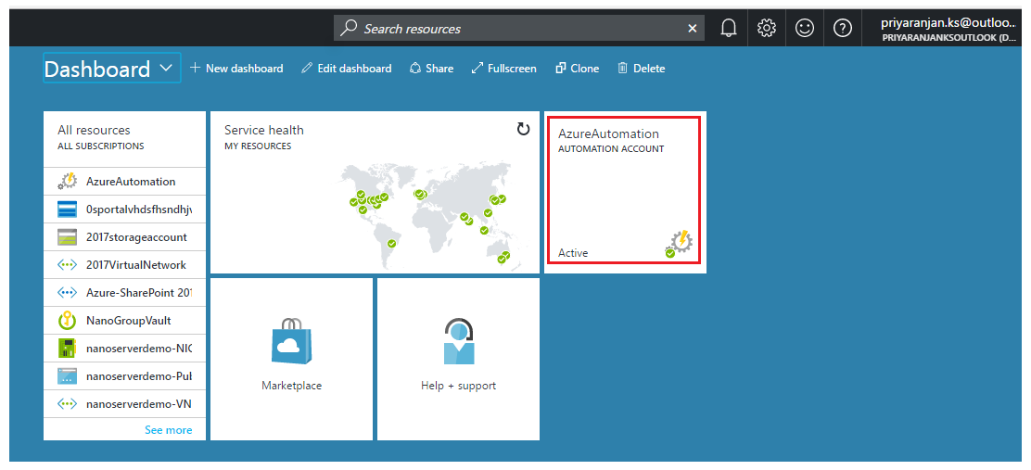Open the NanoGroupVault row
Image resolution: width=1031 pixels, height=470 pixels.
(x=125, y=321)
